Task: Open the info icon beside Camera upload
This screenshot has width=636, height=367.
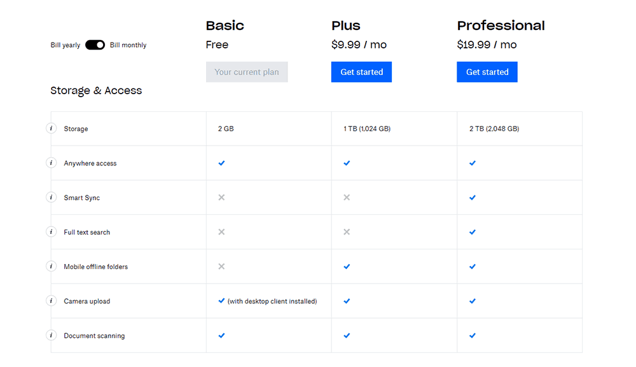Action: (51, 301)
